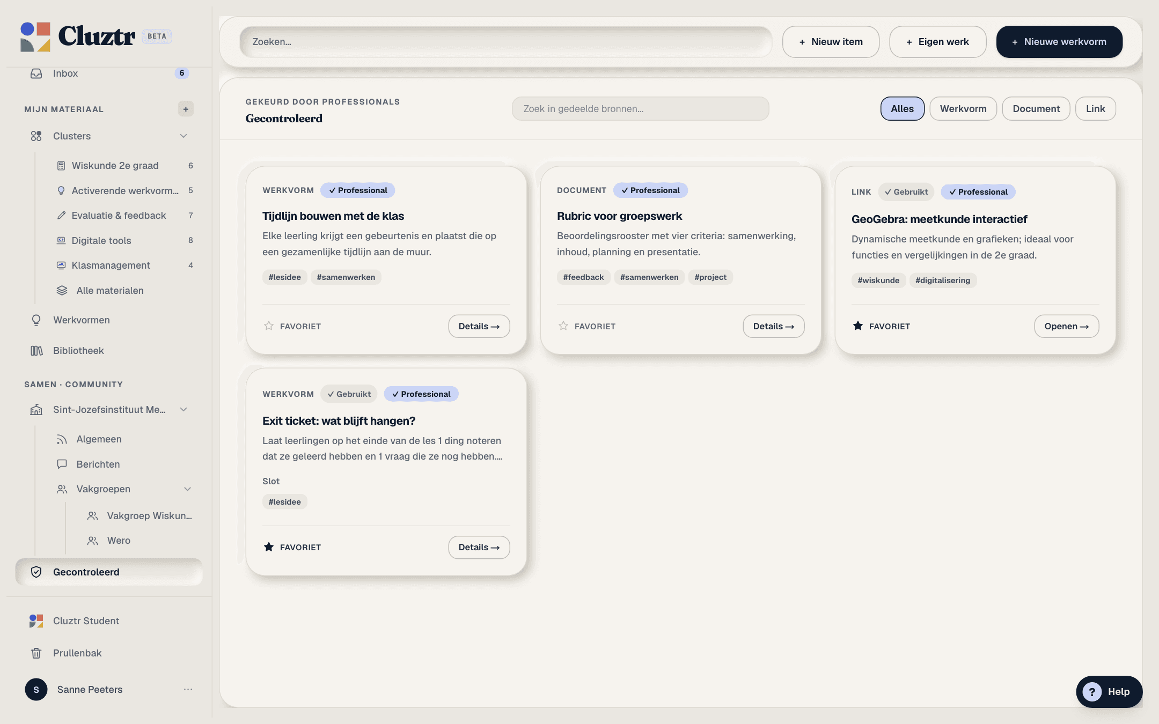Open the three-dots menu next to Sanne Peeters
Image resolution: width=1159 pixels, height=724 pixels.
tap(188, 690)
